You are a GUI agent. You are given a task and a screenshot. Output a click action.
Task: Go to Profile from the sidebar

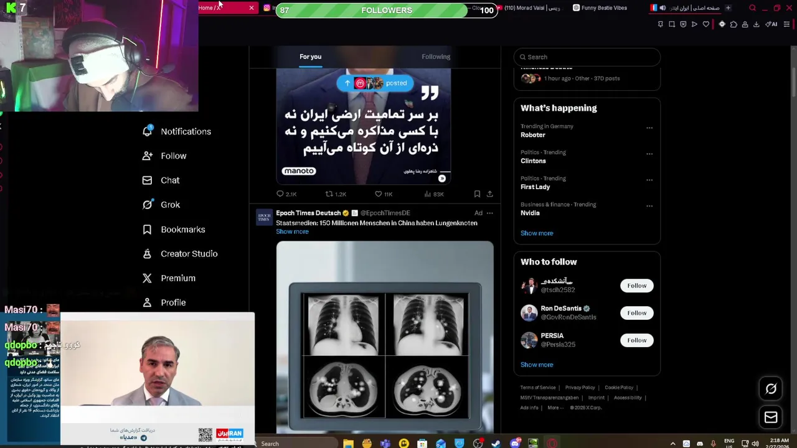click(164, 302)
